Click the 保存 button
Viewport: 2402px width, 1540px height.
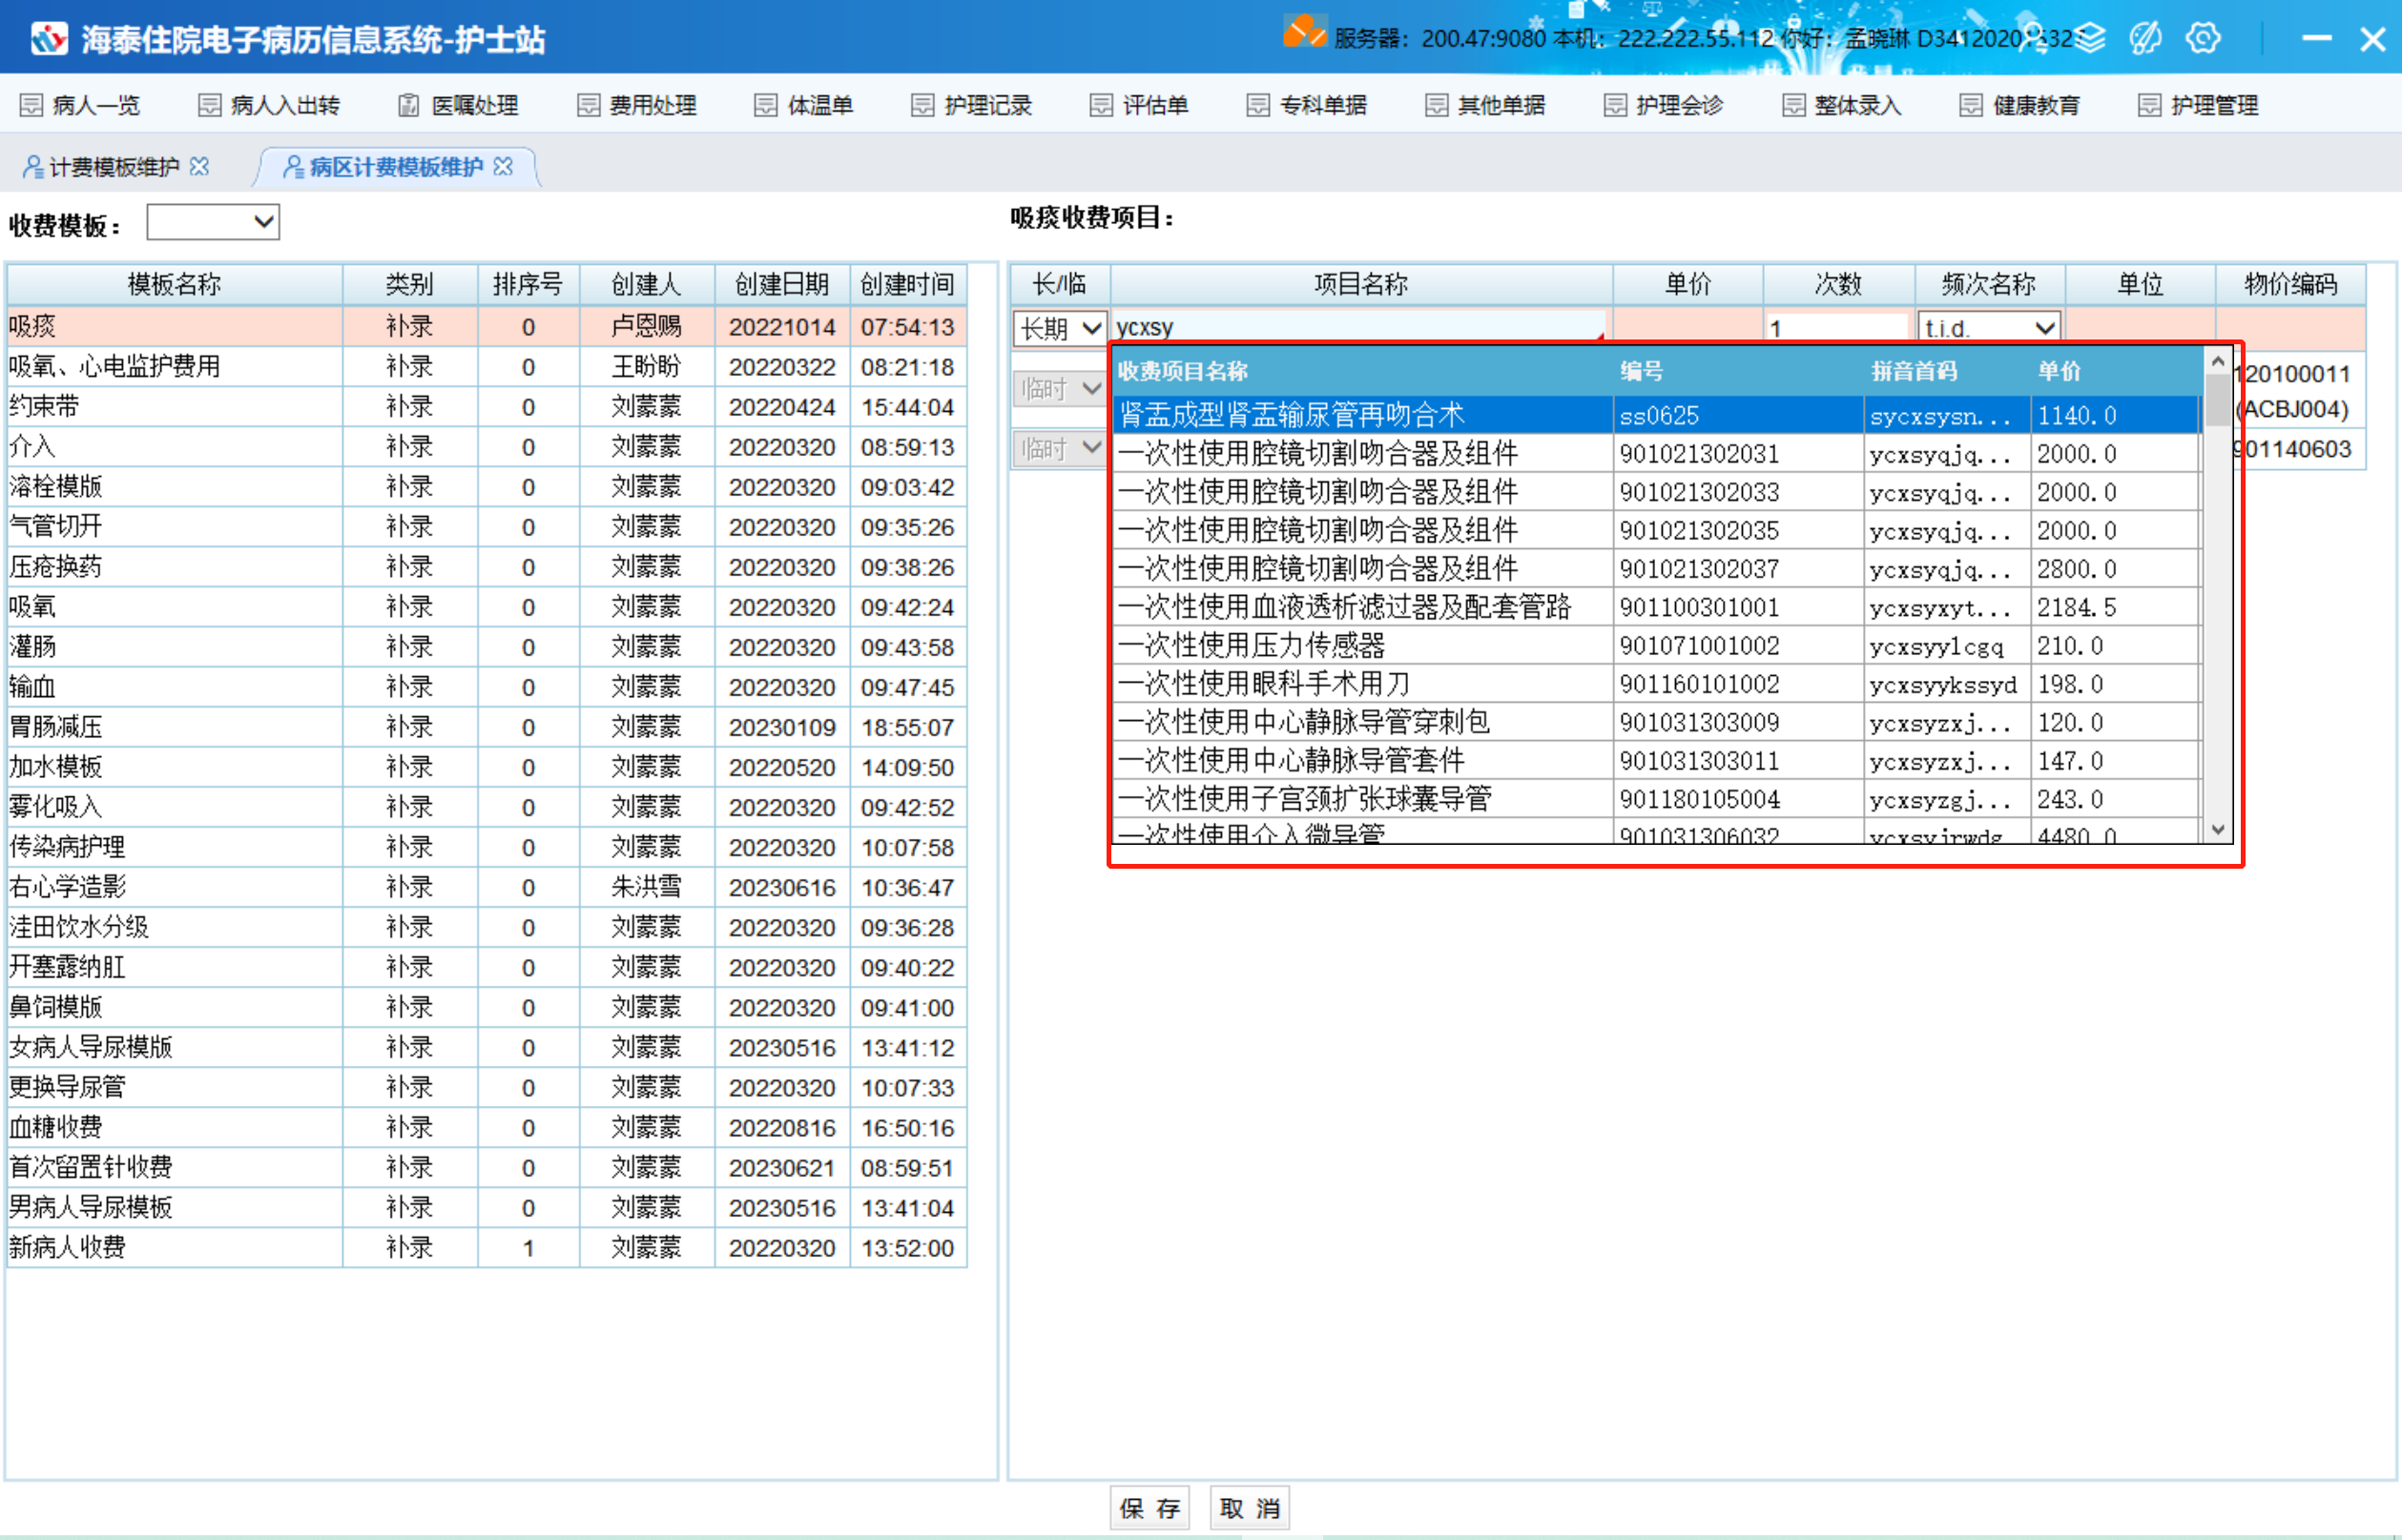click(1149, 1507)
